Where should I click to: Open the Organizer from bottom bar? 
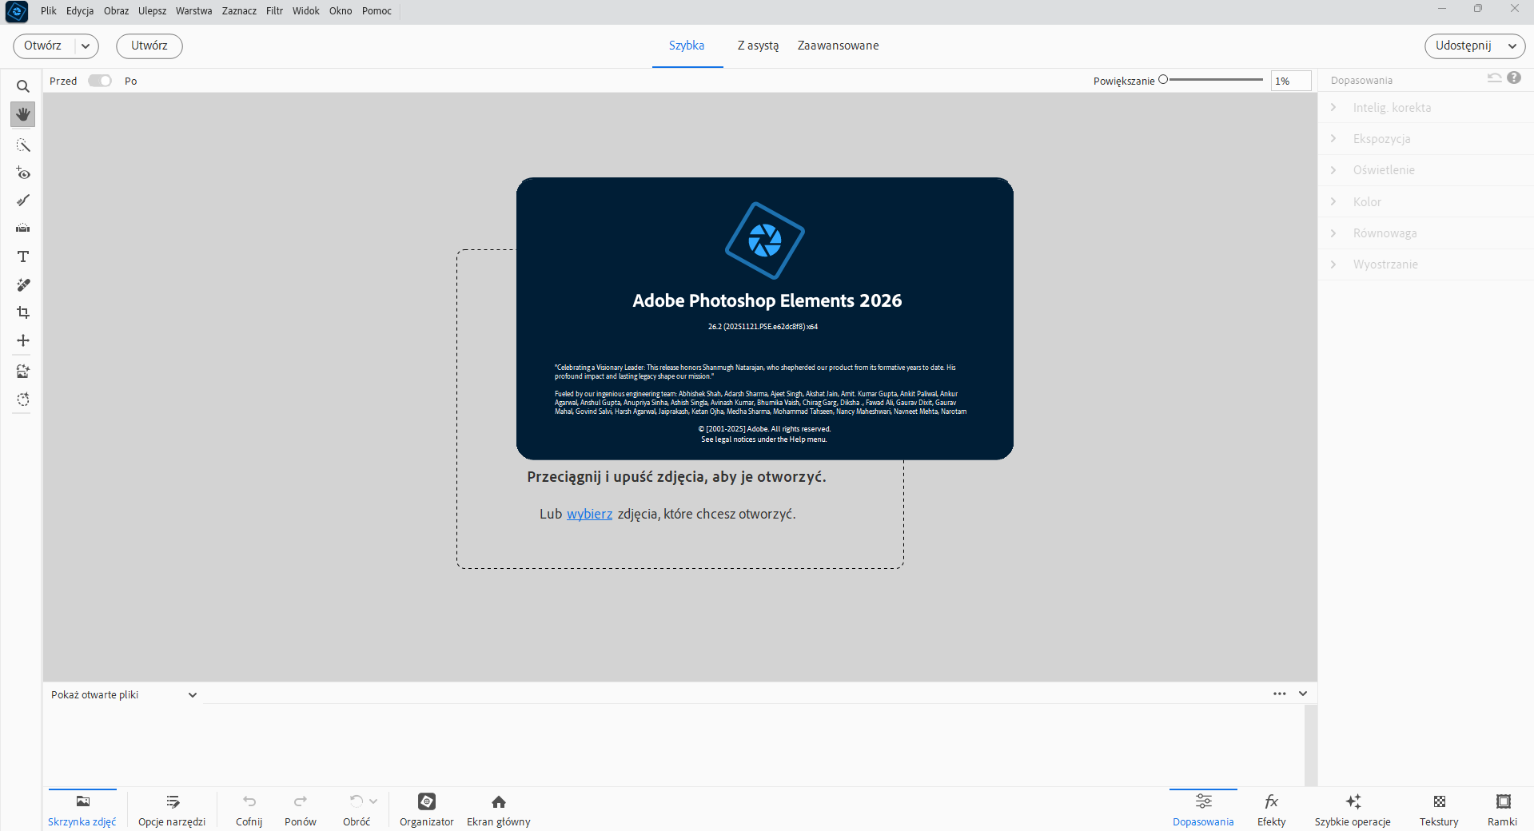[x=426, y=809]
